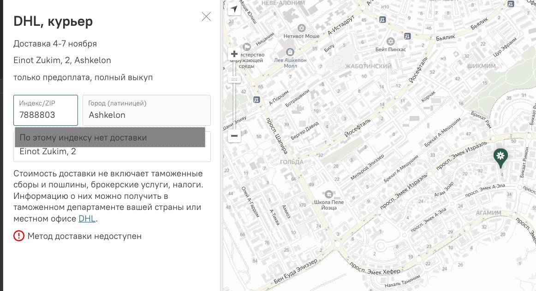The height and width of the screenshot is (291, 536).
Task: Focus the Индекс/ZIP input field
Action: pyautogui.click(x=46, y=110)
